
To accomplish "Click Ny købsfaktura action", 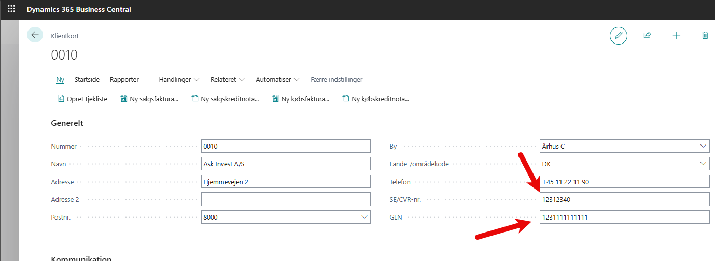I will click(301, 99).
